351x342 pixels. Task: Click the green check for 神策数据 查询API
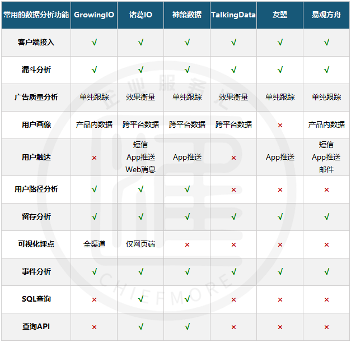[x=187, y=326]
